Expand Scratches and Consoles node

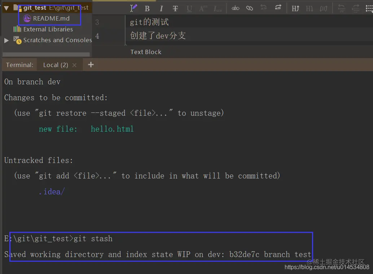[6, 40]
